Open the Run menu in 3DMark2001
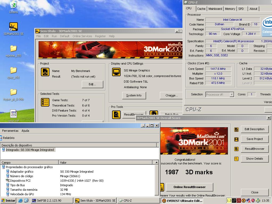 coord(54,36)
